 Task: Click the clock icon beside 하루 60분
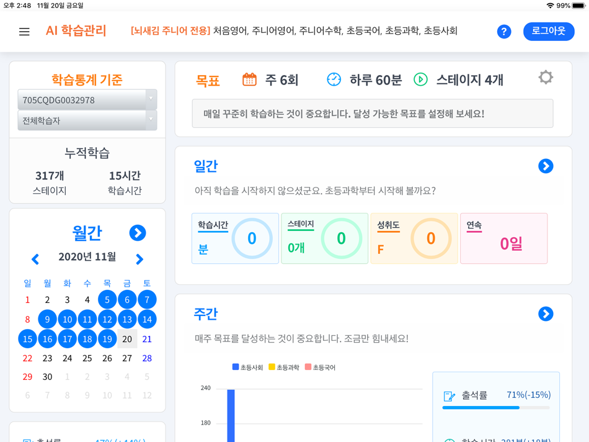tap(334, 78)
